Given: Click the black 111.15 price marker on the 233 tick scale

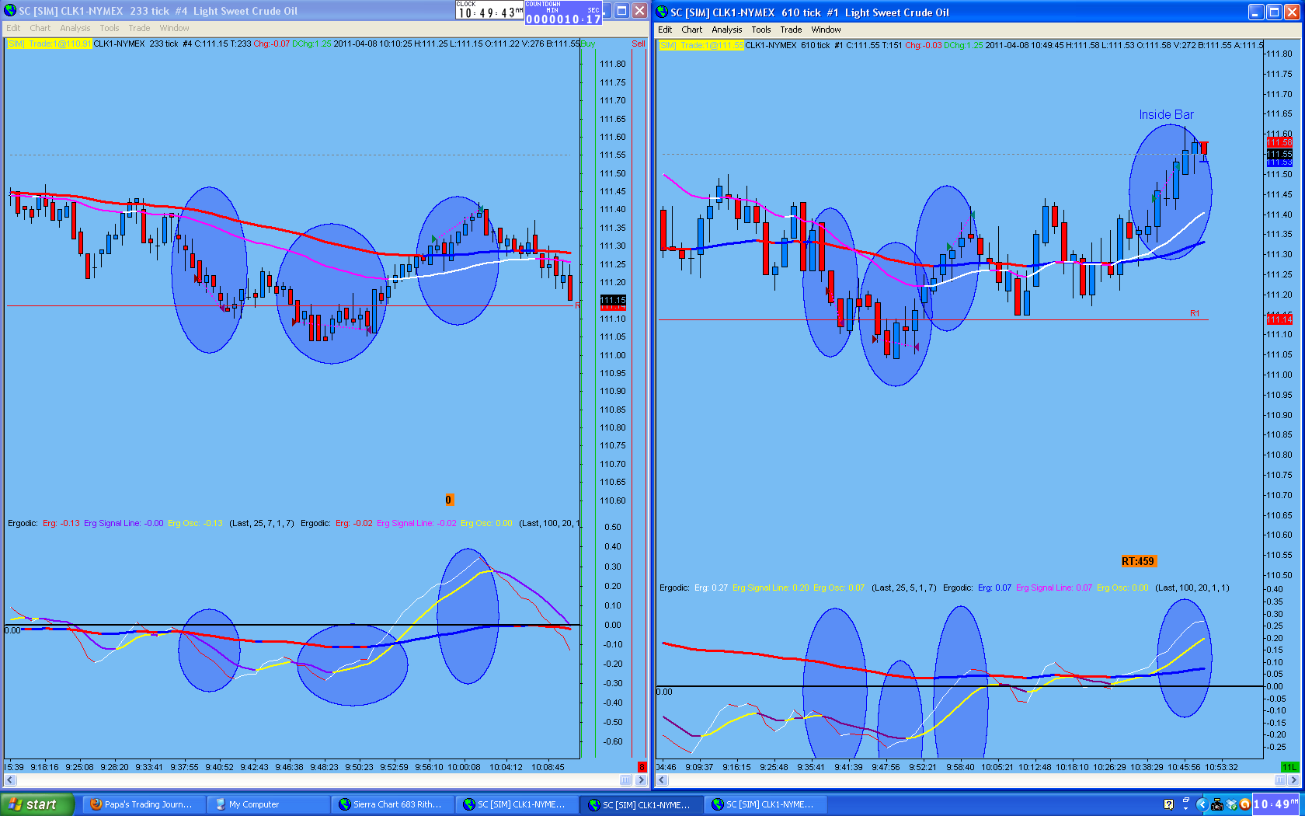Looking at the screenshot, I should (x=613, y=300).
